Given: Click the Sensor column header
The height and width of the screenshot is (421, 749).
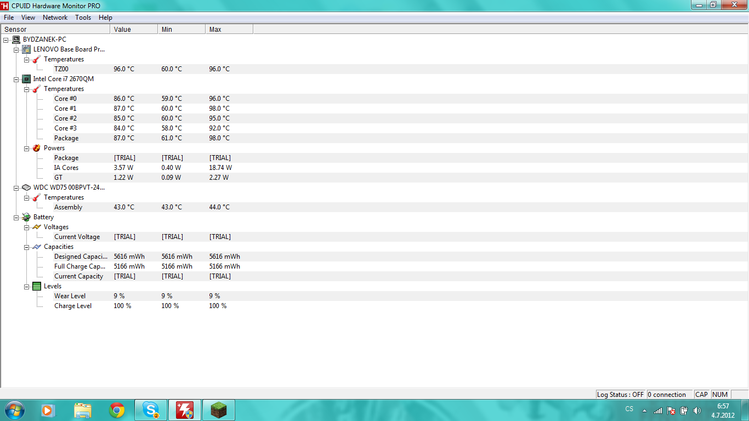Looking at the screenshot, I should pos(55,30).
